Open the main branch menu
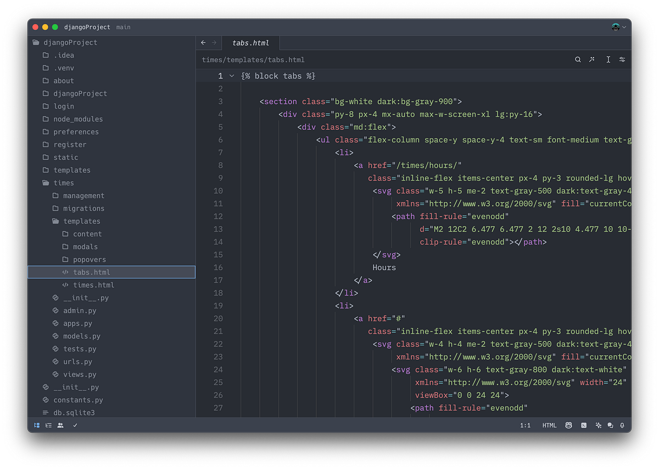Viewport: 659px width, 469px height. 123,26
